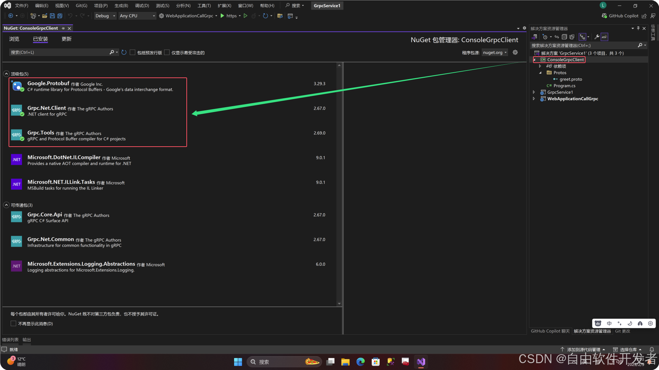
Task: Click Start Without Debugging outline play icon
Action: pos(245,16)
